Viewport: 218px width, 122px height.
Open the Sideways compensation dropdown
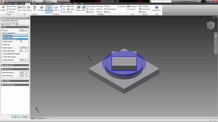pyautogui.click(x=15, y=35)
